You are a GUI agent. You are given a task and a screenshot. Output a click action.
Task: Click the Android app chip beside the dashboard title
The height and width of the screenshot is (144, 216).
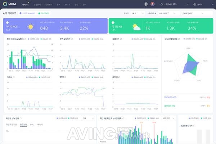[27, 13]
